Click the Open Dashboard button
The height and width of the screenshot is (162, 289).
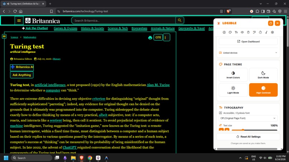click(248, 41)
